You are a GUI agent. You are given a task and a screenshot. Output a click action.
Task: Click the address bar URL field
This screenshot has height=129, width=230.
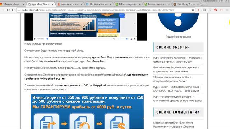106,10
